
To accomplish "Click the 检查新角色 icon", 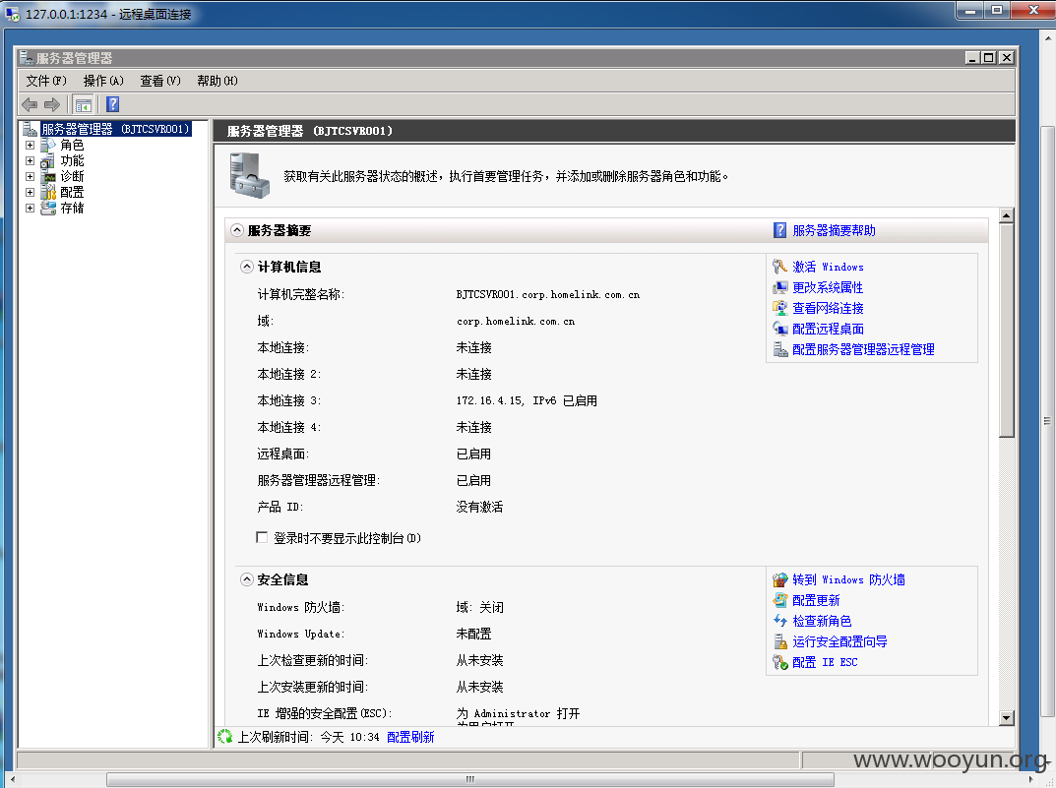I will click(779, 621).
